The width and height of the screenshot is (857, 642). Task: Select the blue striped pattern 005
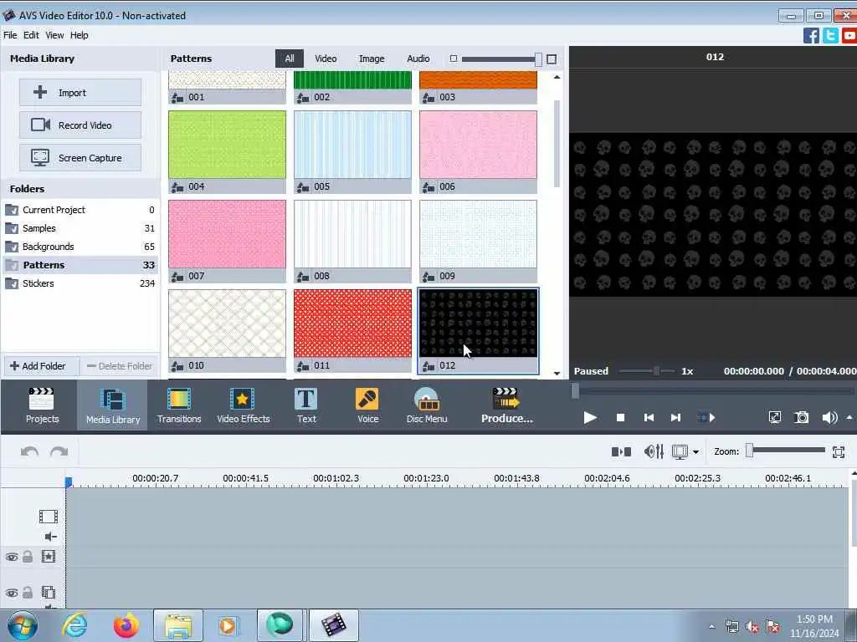(352, 145)
